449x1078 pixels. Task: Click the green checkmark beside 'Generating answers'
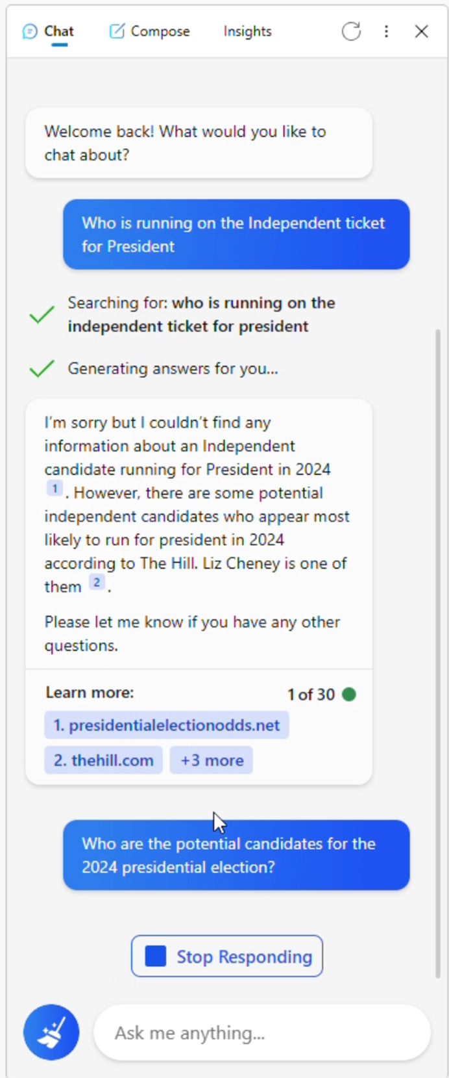(42, 369)
